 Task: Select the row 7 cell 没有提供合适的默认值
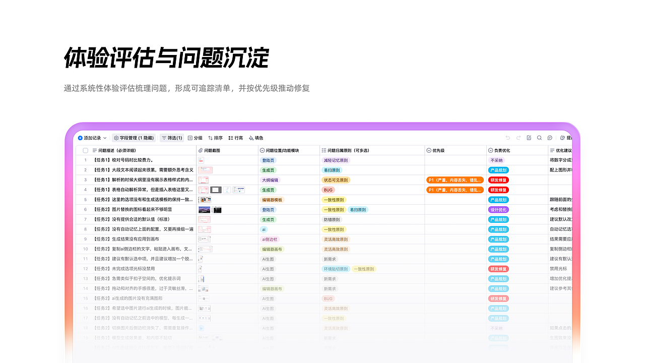144,219
